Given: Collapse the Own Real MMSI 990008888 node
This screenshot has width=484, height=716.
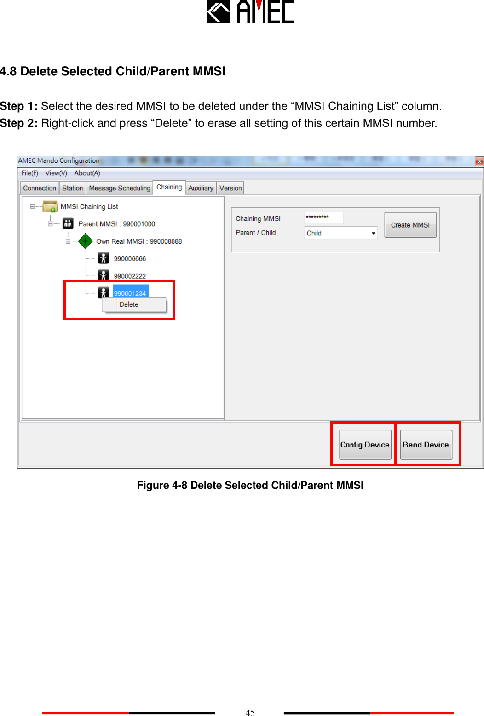Looking at the screenshot, I should click(68, 241).
